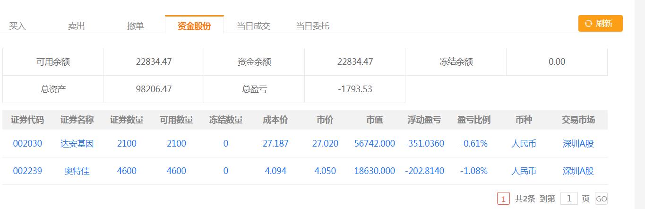
Task: Click the 市值 column header
Action: click(x=375, y=120)
